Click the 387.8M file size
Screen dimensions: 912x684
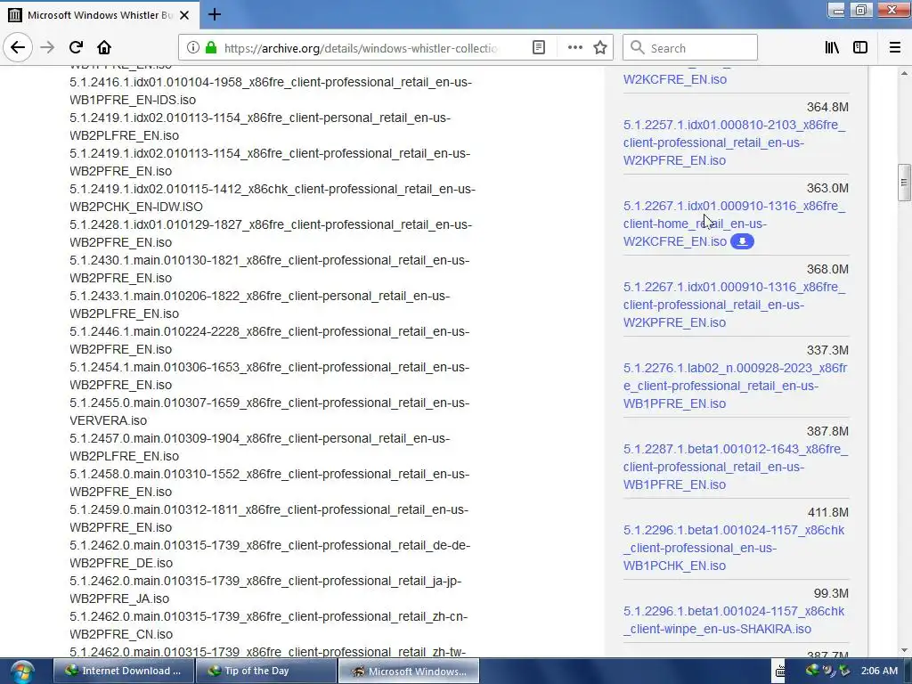(x=827, y=431)
